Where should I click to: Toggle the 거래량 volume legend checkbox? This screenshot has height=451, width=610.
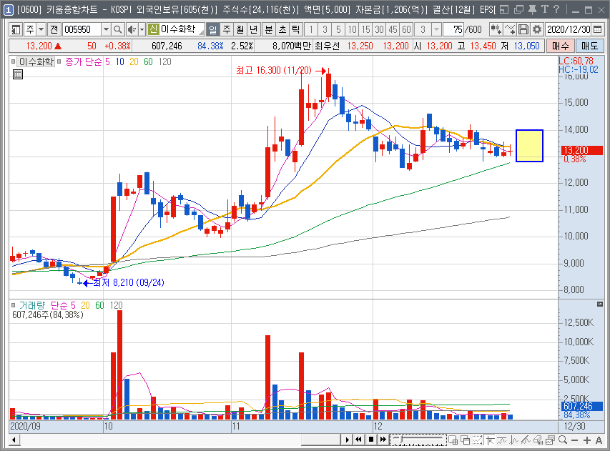pyautogui.click(x=13, y=305)
